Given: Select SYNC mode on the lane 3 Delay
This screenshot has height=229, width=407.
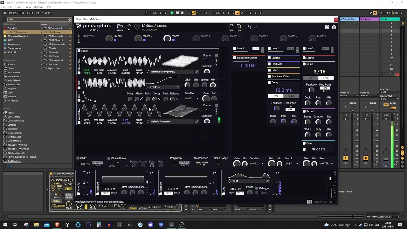Looking at the screenshot, I should [x=326, y=78].
